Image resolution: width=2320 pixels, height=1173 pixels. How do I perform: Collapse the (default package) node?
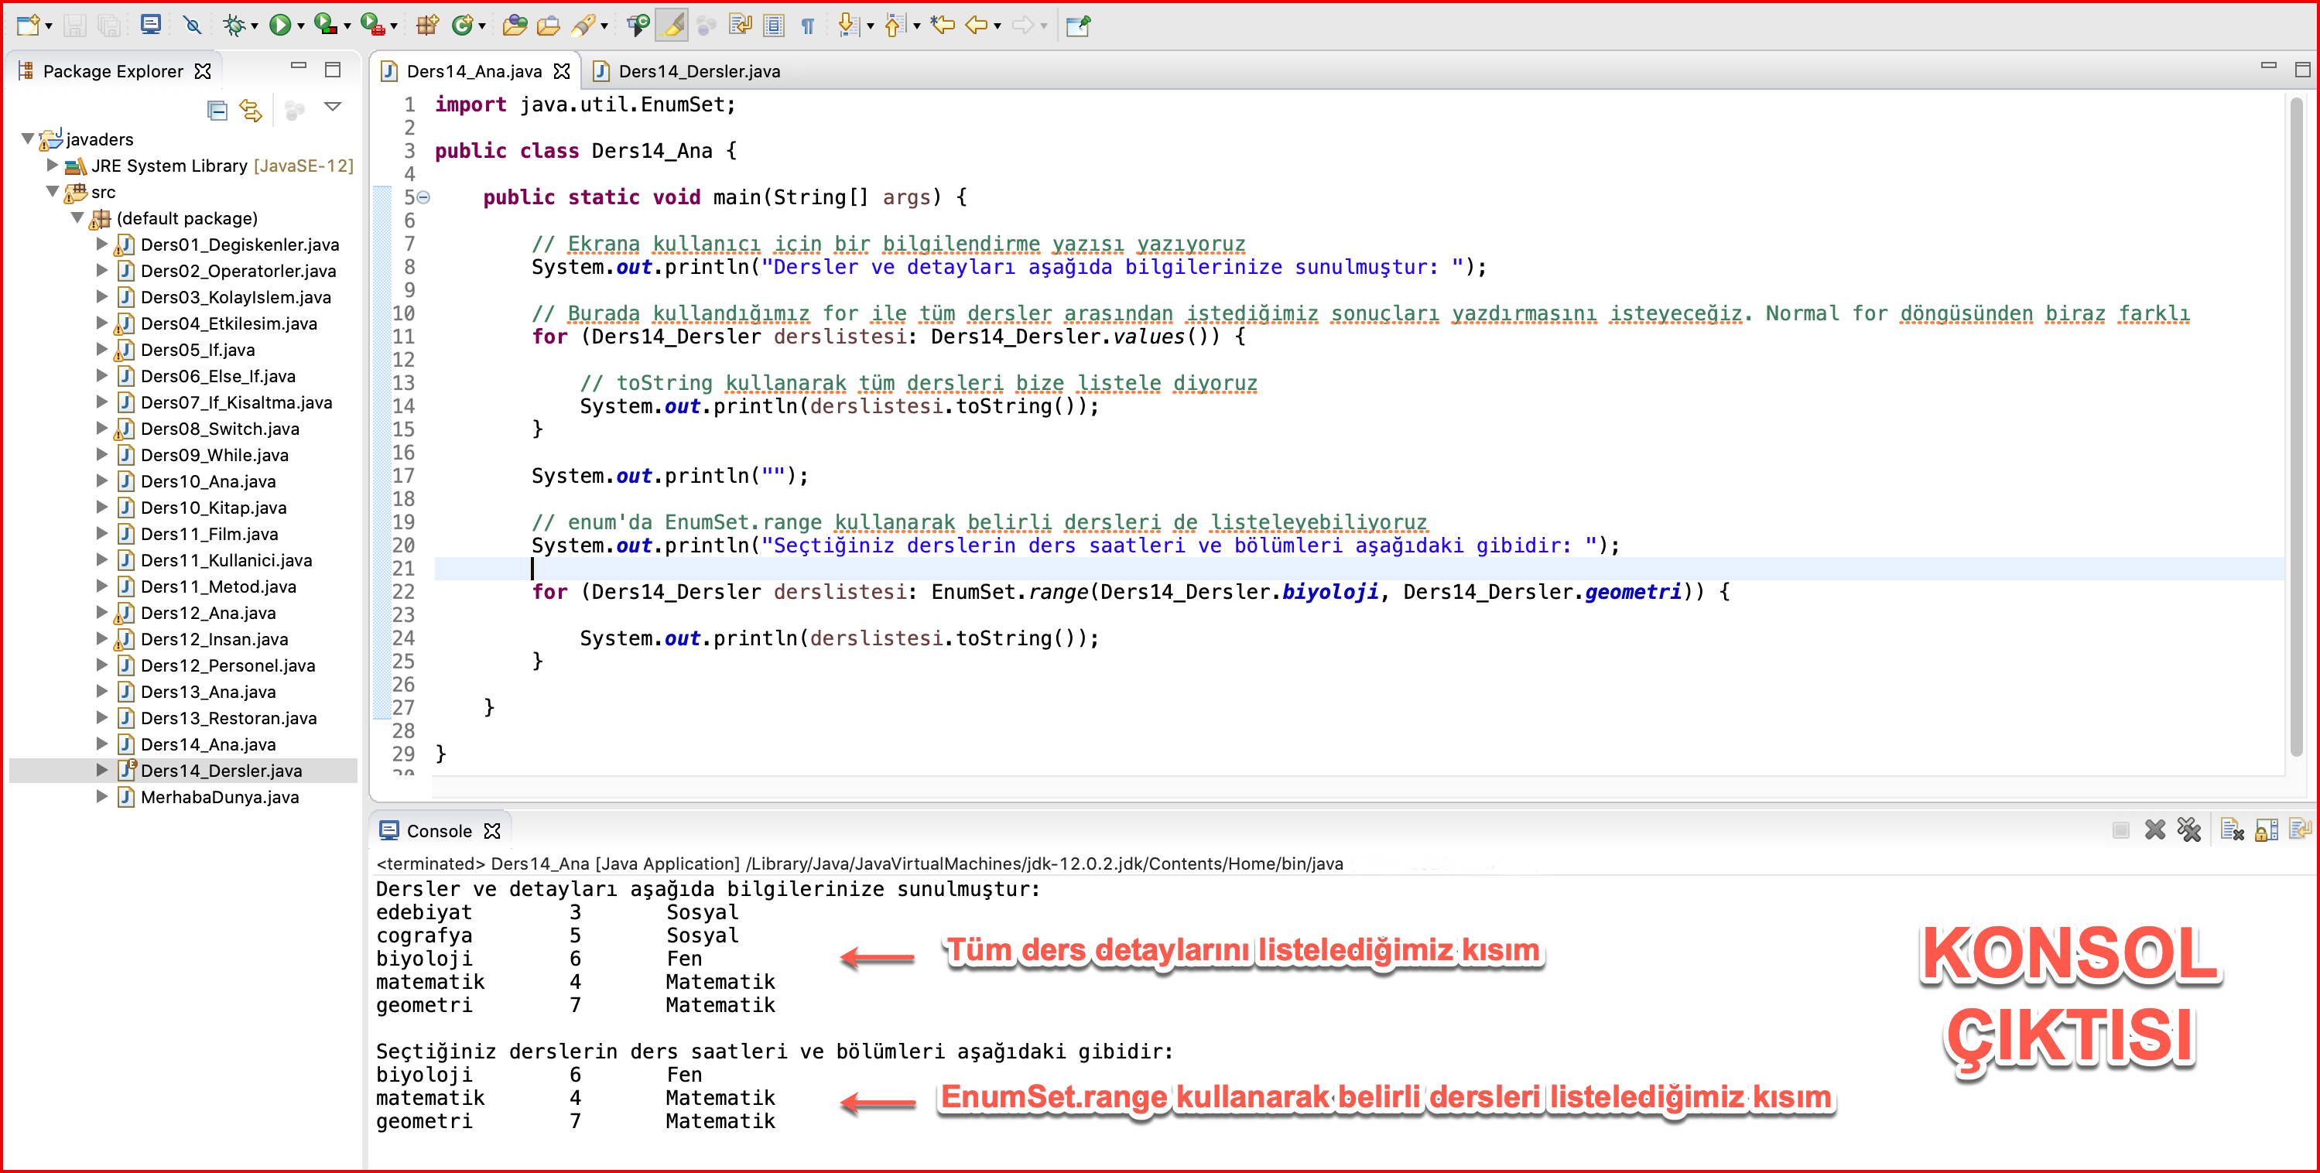point(77,217)
